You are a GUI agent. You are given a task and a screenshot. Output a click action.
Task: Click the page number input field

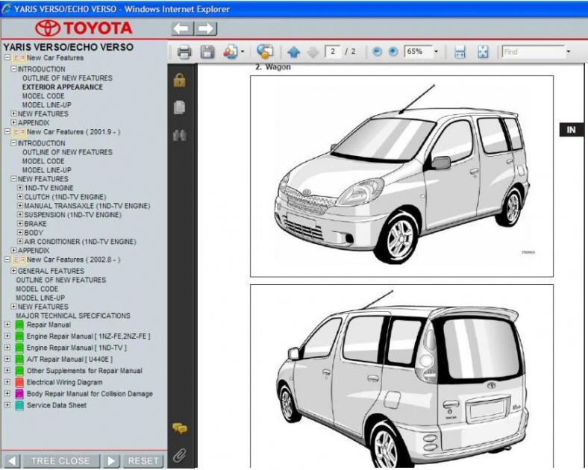coord(333,51)
